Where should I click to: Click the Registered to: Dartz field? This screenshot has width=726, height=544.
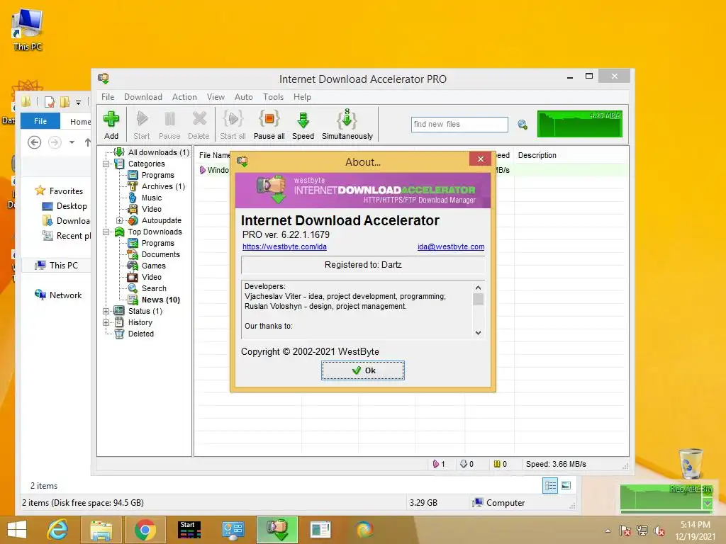click(x=363, y=265)
